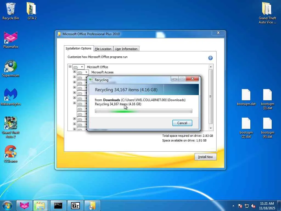Click the 'Total space required on drive' text
The image size is (281, 211).
(x=188, y=136)
